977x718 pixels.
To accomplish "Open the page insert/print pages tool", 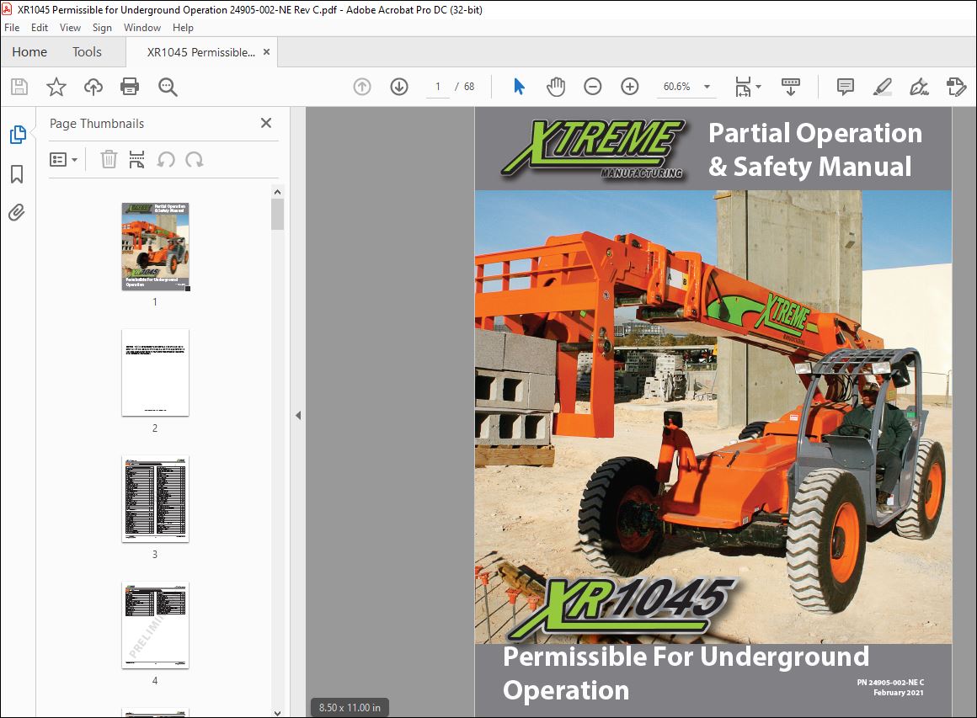I will 136,159.
